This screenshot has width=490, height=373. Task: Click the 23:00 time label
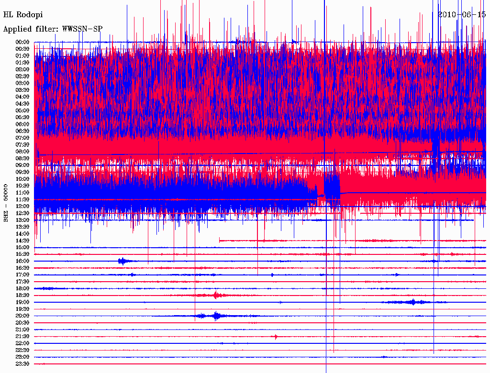[22, 357]
